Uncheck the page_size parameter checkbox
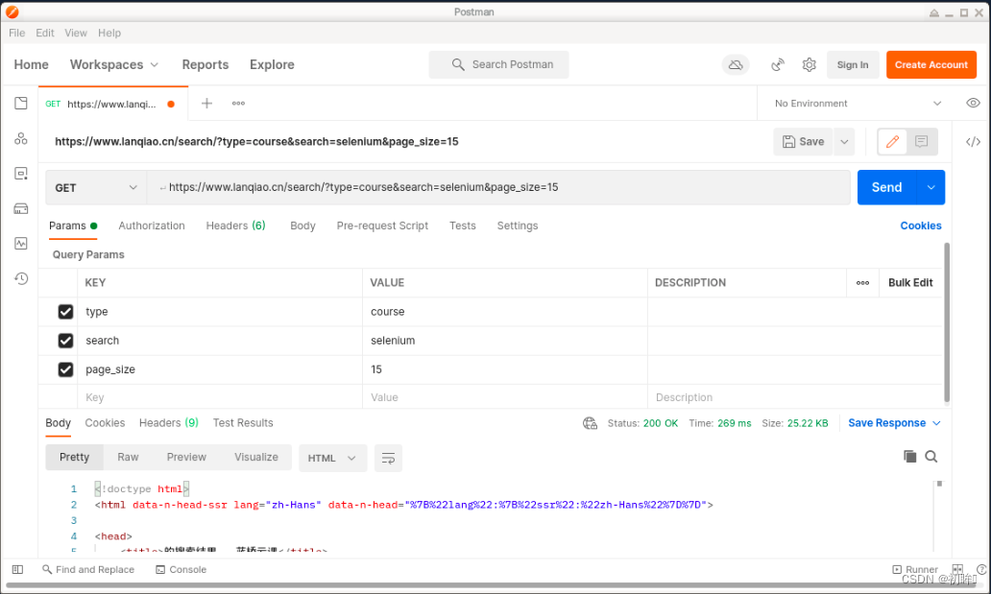Screen dimensions: 991x594 coord(65,369)
